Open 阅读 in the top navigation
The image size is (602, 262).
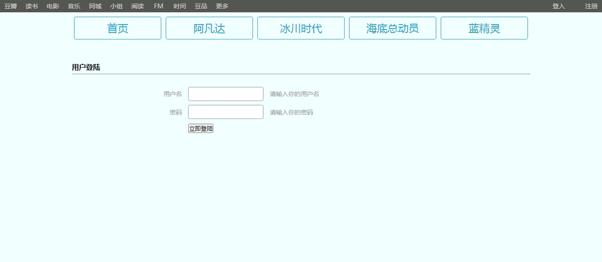coord(137,6)
